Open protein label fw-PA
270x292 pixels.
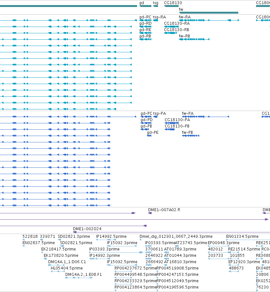tap(188, 114)
